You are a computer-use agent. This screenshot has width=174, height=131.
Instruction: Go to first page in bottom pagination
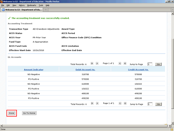pos(92,103)
